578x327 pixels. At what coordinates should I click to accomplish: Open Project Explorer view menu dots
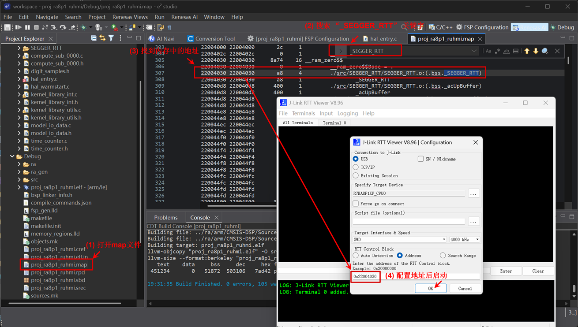[x=120, y=38]
